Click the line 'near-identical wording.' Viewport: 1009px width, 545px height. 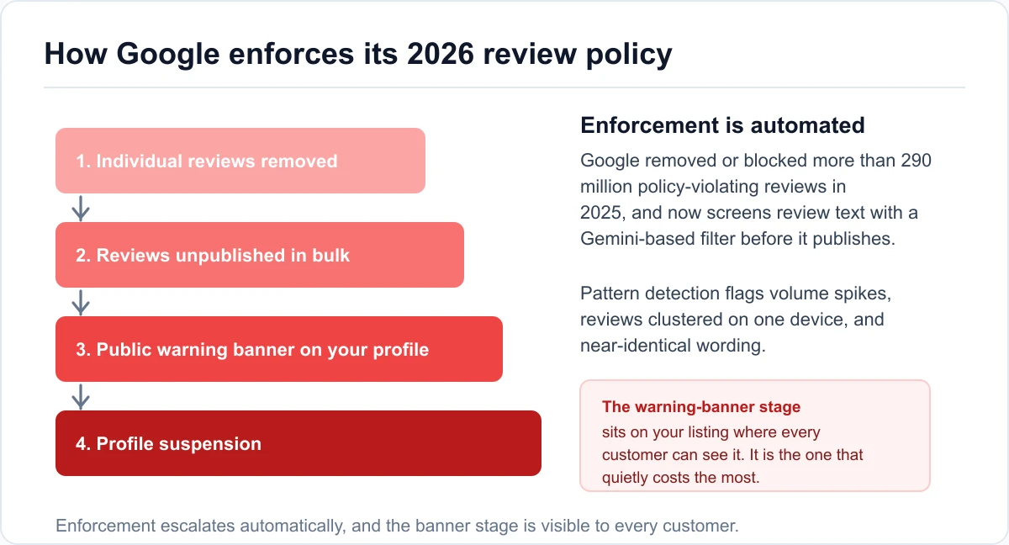tap(673, 346)
